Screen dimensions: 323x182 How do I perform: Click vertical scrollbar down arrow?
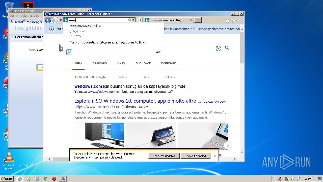[x=242, y=152]
